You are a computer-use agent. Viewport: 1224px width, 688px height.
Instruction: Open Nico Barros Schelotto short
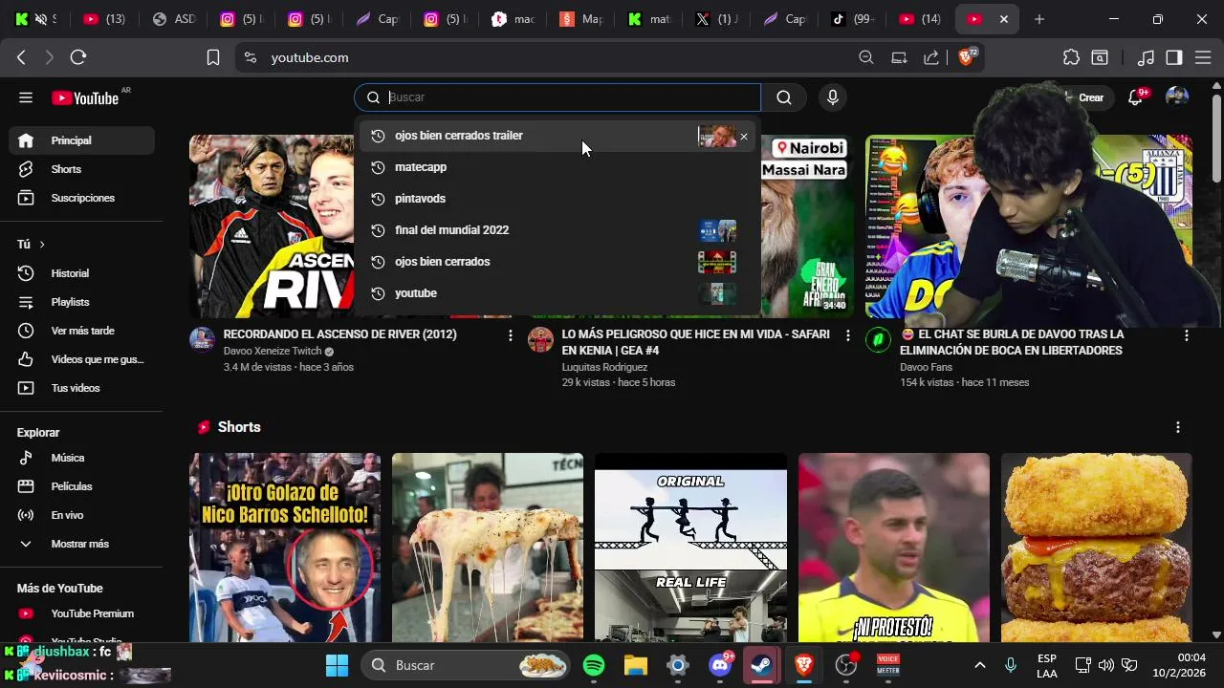285,548
